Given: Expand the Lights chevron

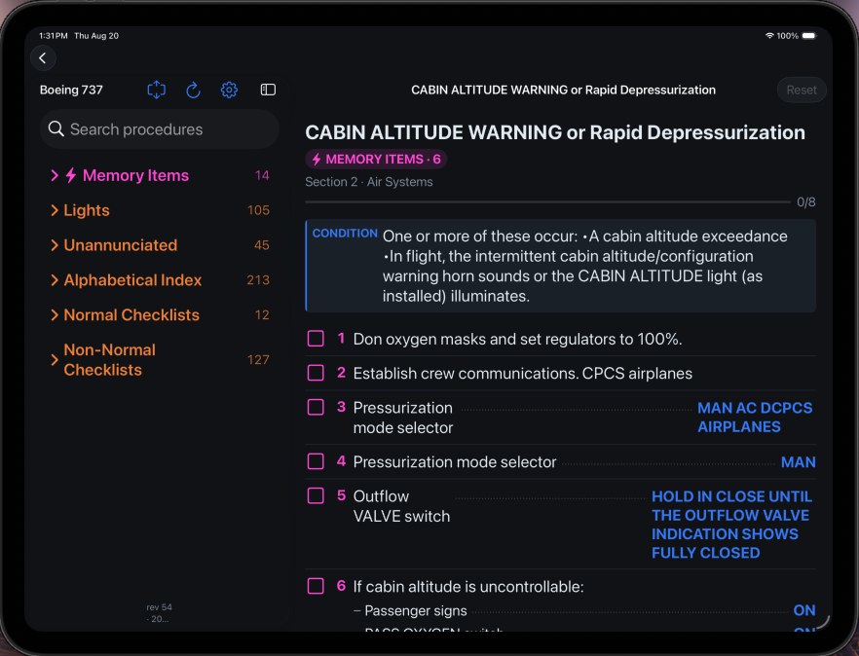Looking at the screenshot, I should [x=55, y=210].
